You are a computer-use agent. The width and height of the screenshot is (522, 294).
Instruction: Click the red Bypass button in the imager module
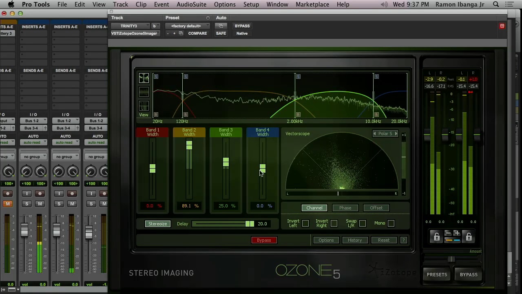[x=264, y=240]
